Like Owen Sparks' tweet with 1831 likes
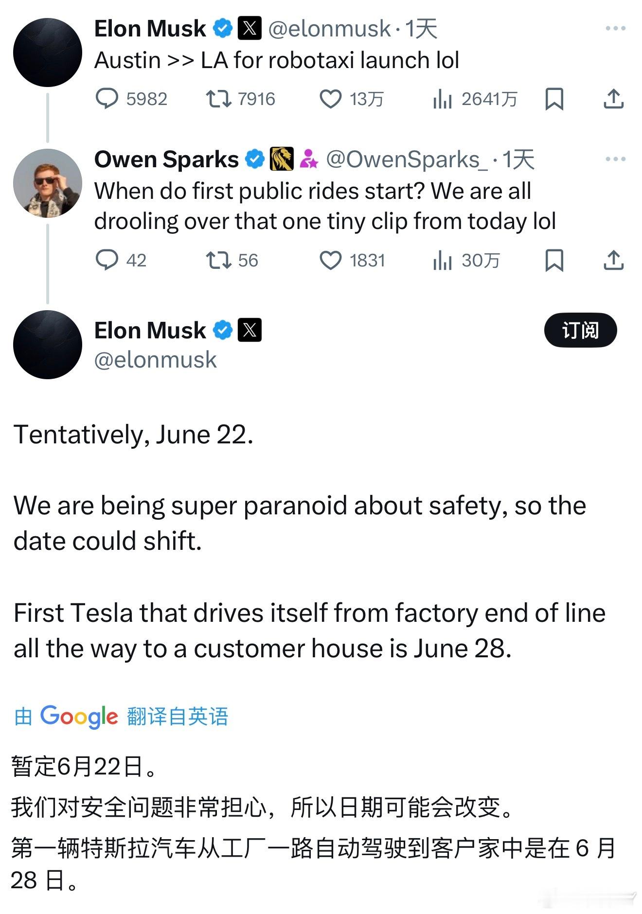The height and width of the screenshot is (914, 642). coord(352,260)
